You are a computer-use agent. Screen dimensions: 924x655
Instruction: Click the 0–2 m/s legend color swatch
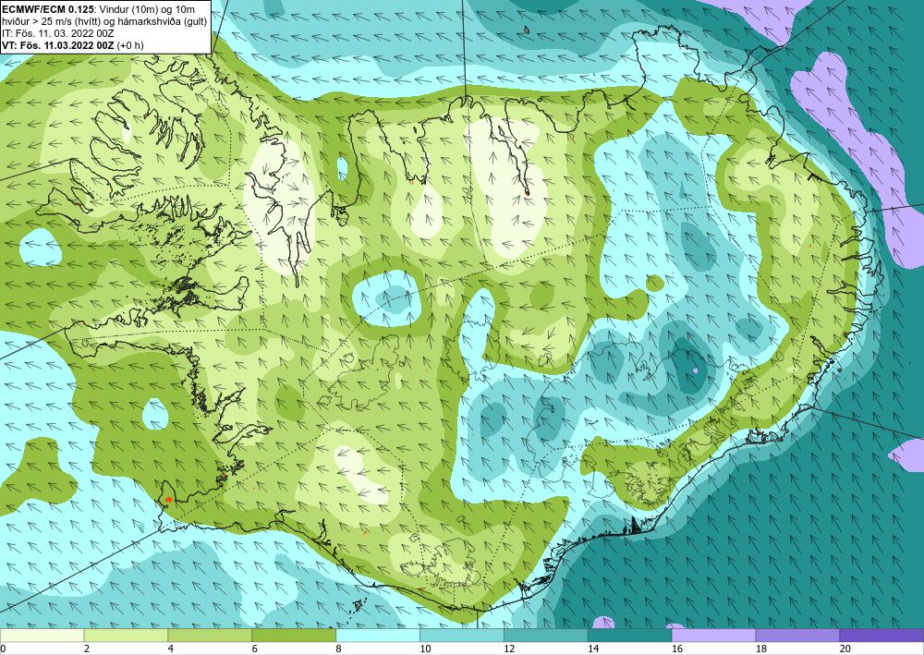coord(42,636)
